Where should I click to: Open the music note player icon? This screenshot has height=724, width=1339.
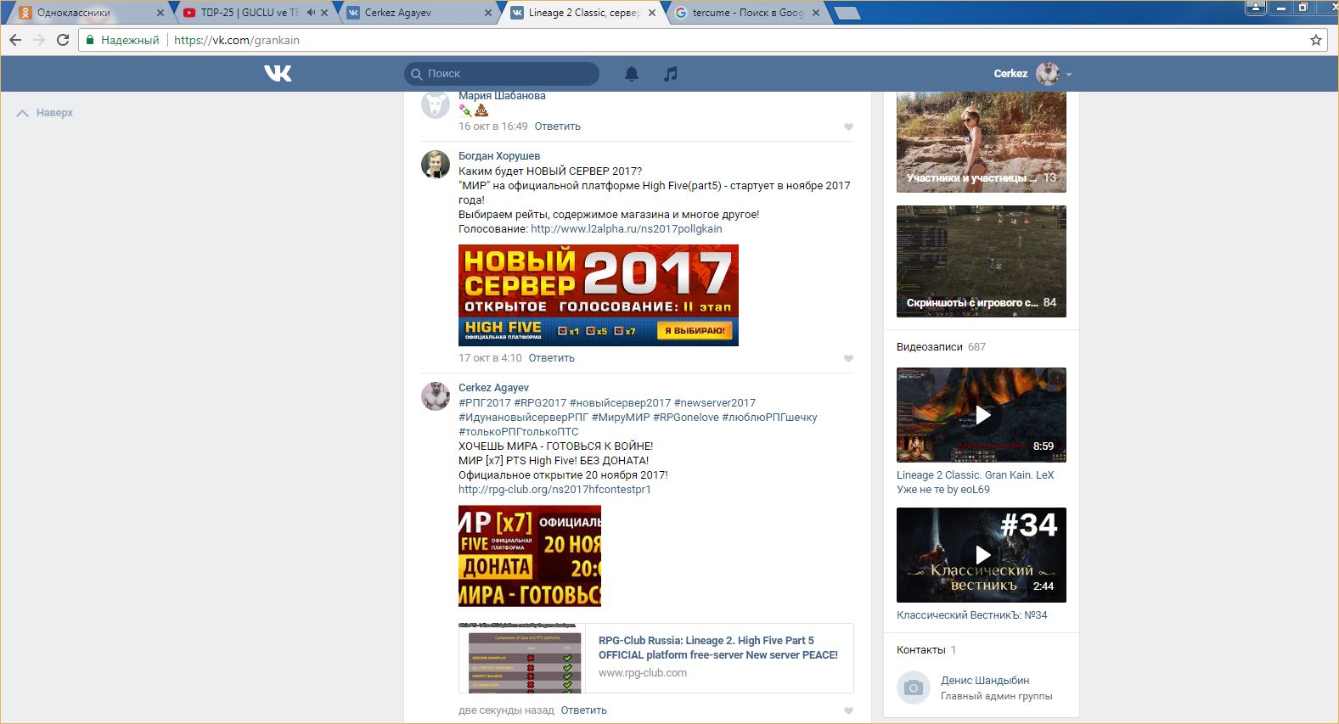pyautogui.click(x=671, y=74)
